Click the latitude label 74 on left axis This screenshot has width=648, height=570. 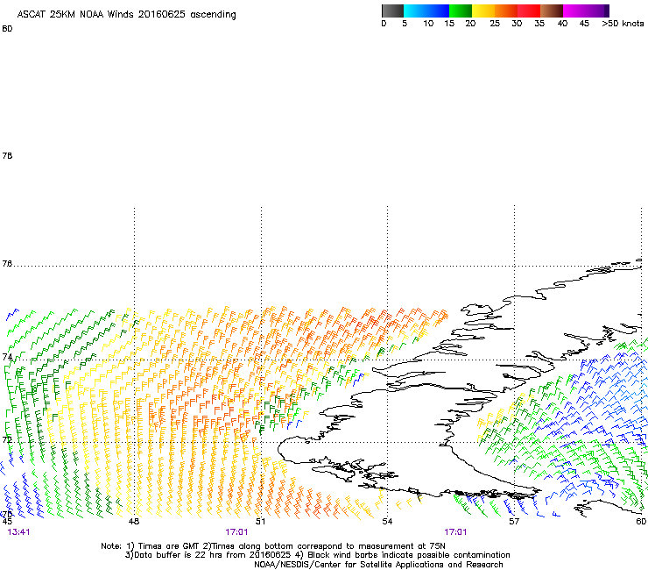tap(7, 357)
